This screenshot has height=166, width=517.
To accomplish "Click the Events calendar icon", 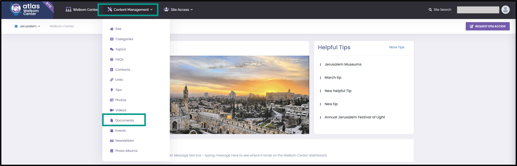I will (x=112, y=131).
